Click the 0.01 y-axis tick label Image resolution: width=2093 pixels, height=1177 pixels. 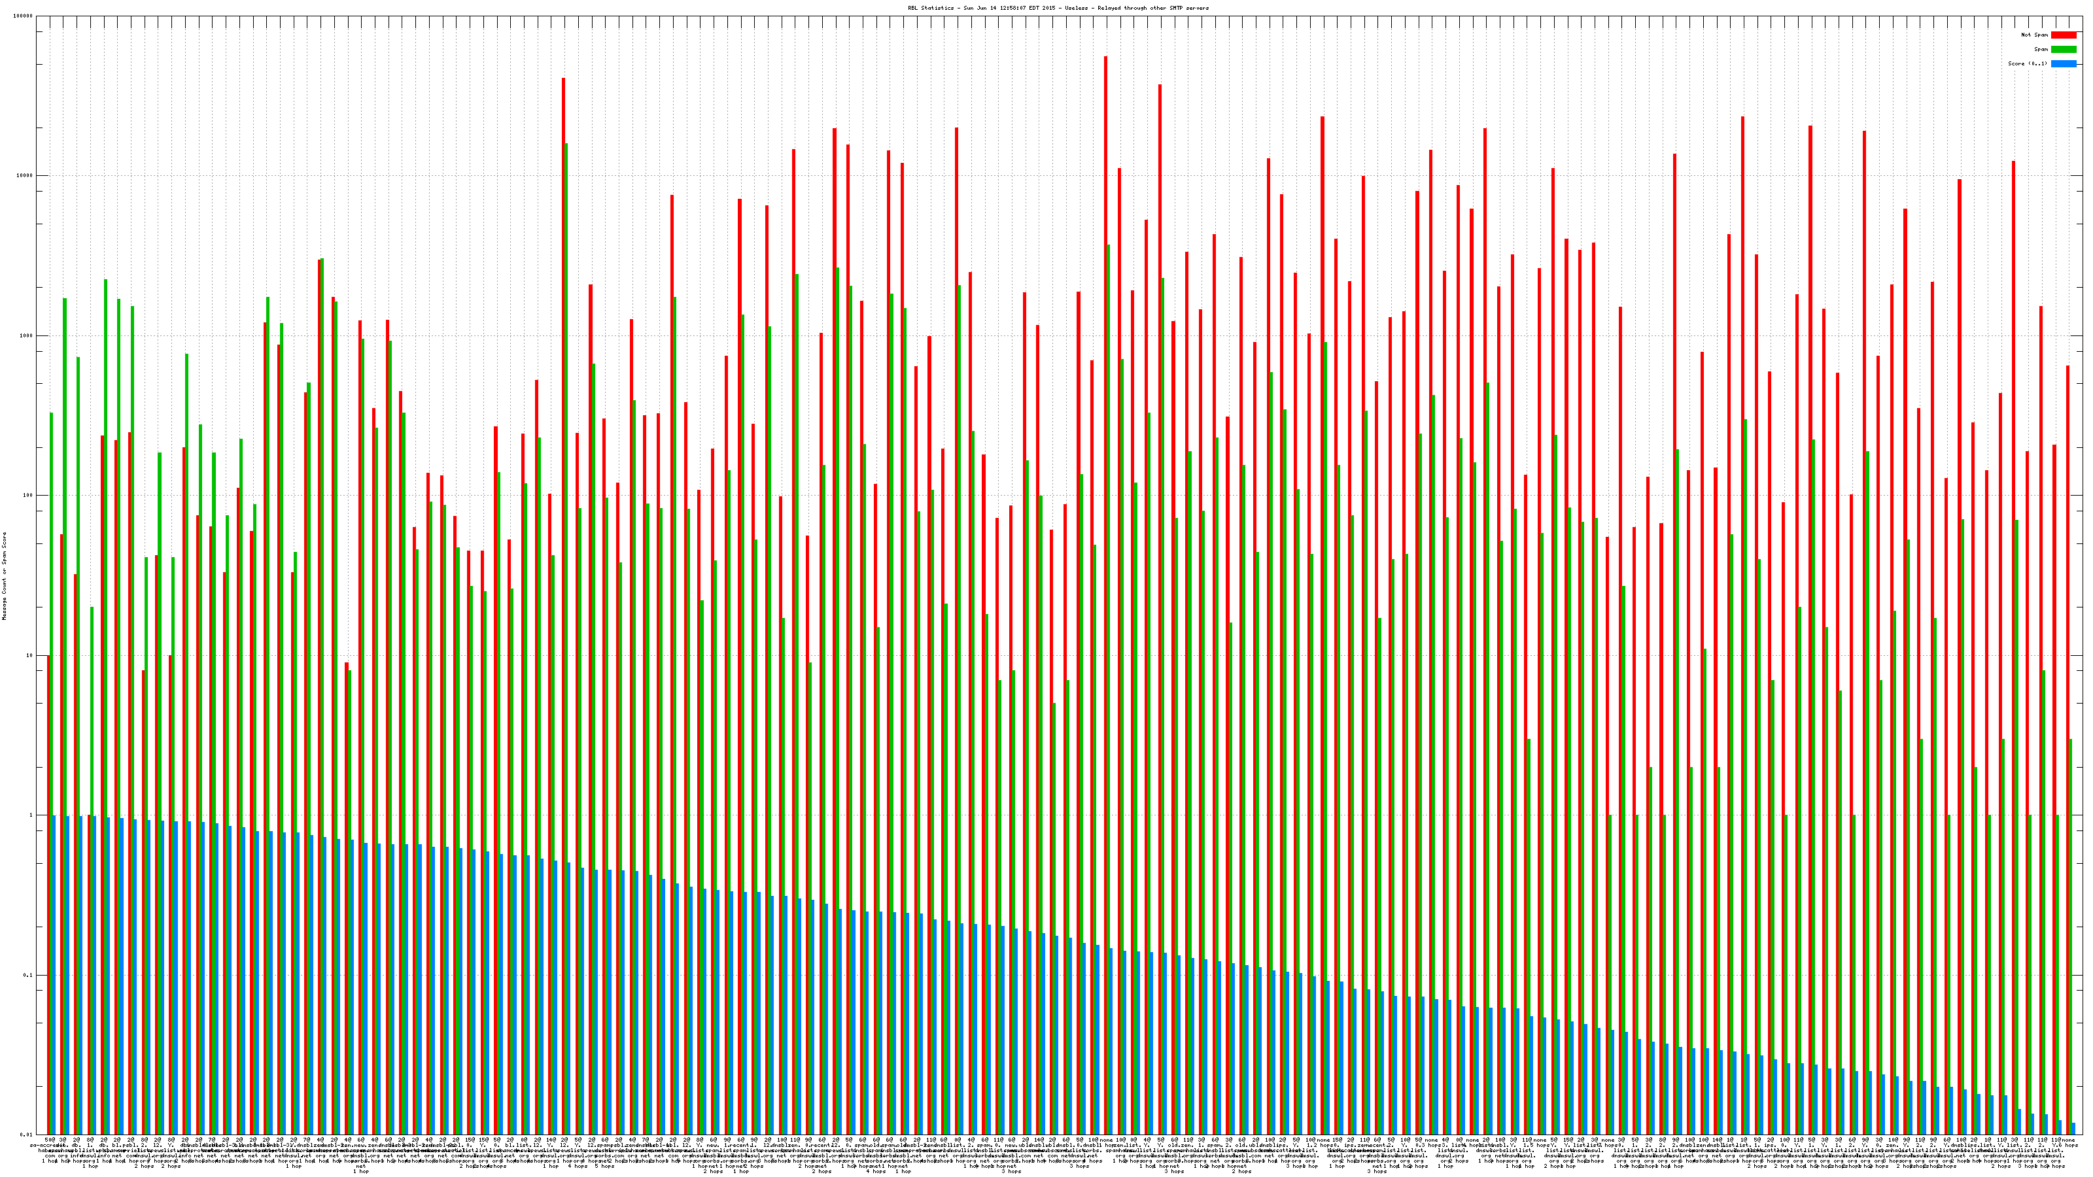pos(27,1134)
